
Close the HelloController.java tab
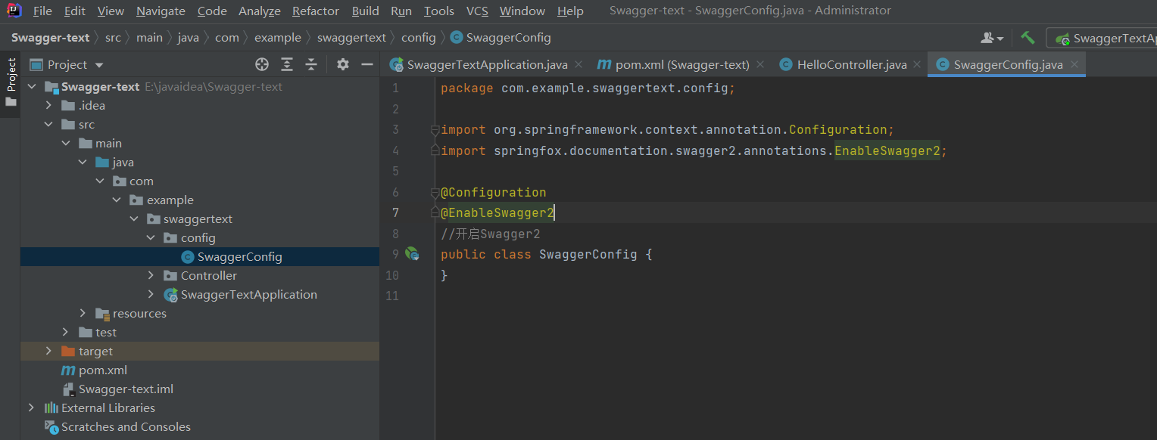[917, 65]
